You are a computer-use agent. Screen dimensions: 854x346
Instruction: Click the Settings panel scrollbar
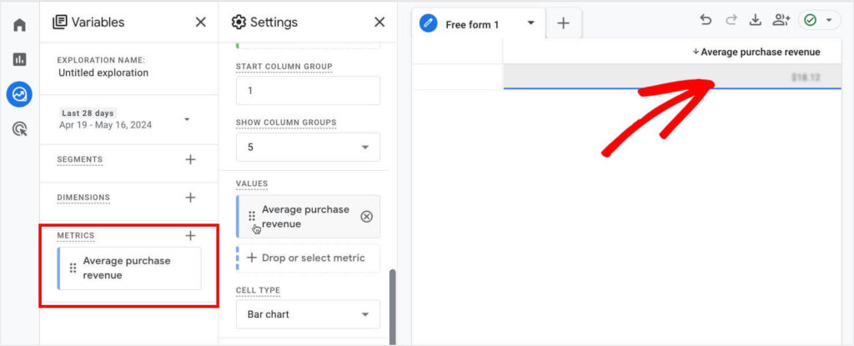pos(392,307)
